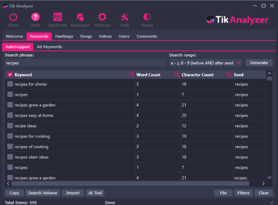Check the checkbox for 'recipes for dinner'
The height and width of the screenshot is (205, 278).
tap(10, 84)
